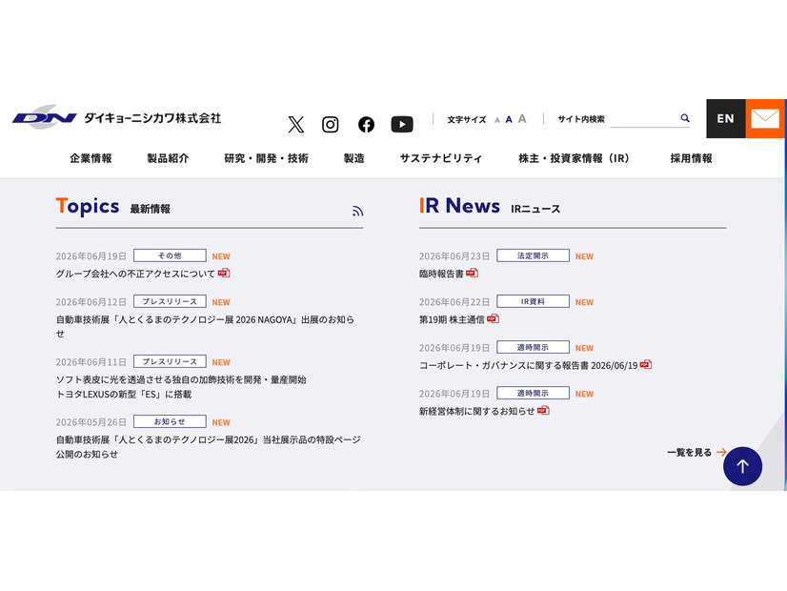Open the 製品紹介 menu
The width and height of the screenshot is (787, 591).
pyautogui.click(x=168, y=158)
